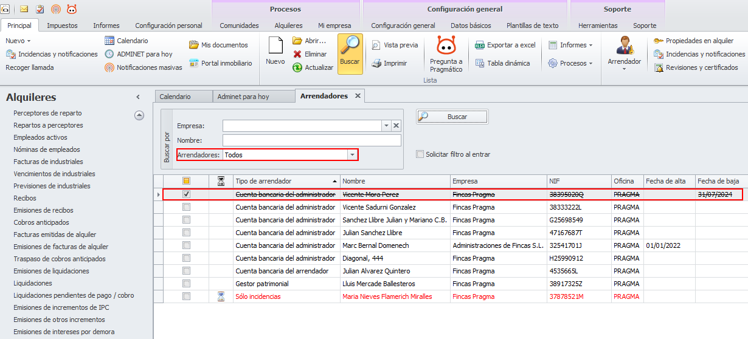This screenshot has width=748, height=339.
Task: Click the orange broadcast icon in quick access bar
Action: pos(56,9)
